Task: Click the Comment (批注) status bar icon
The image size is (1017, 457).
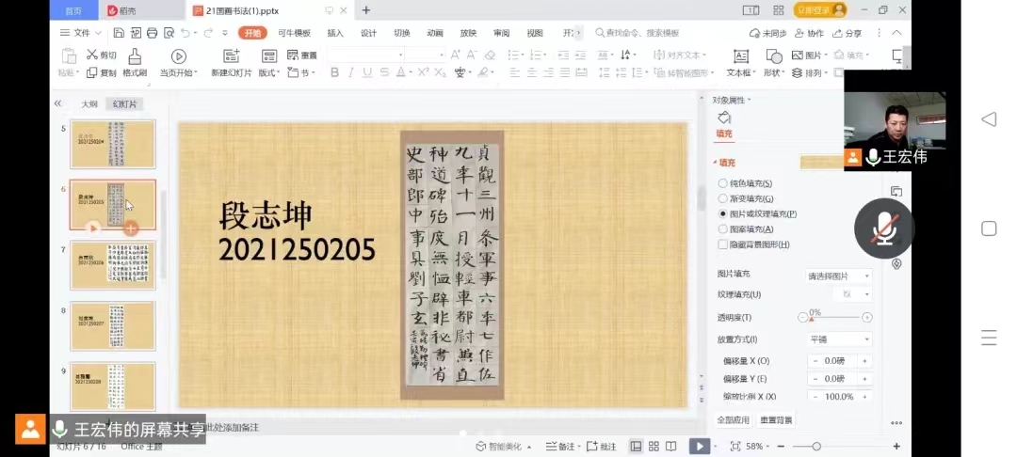Action: (x=591, y=446)
